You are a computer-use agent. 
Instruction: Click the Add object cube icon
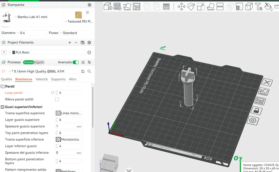(108, 6)
